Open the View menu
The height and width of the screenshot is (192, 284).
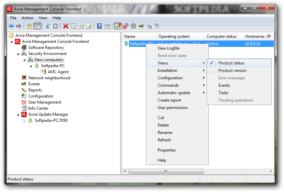pyautogui.click(x=43, y=18)
